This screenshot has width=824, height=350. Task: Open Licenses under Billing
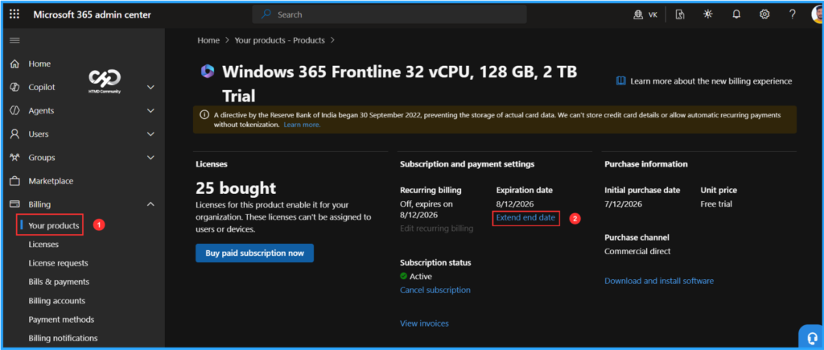point(43,245)
